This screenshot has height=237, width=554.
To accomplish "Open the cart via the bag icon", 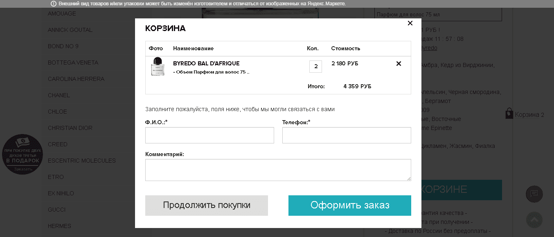I will (509, 114).
